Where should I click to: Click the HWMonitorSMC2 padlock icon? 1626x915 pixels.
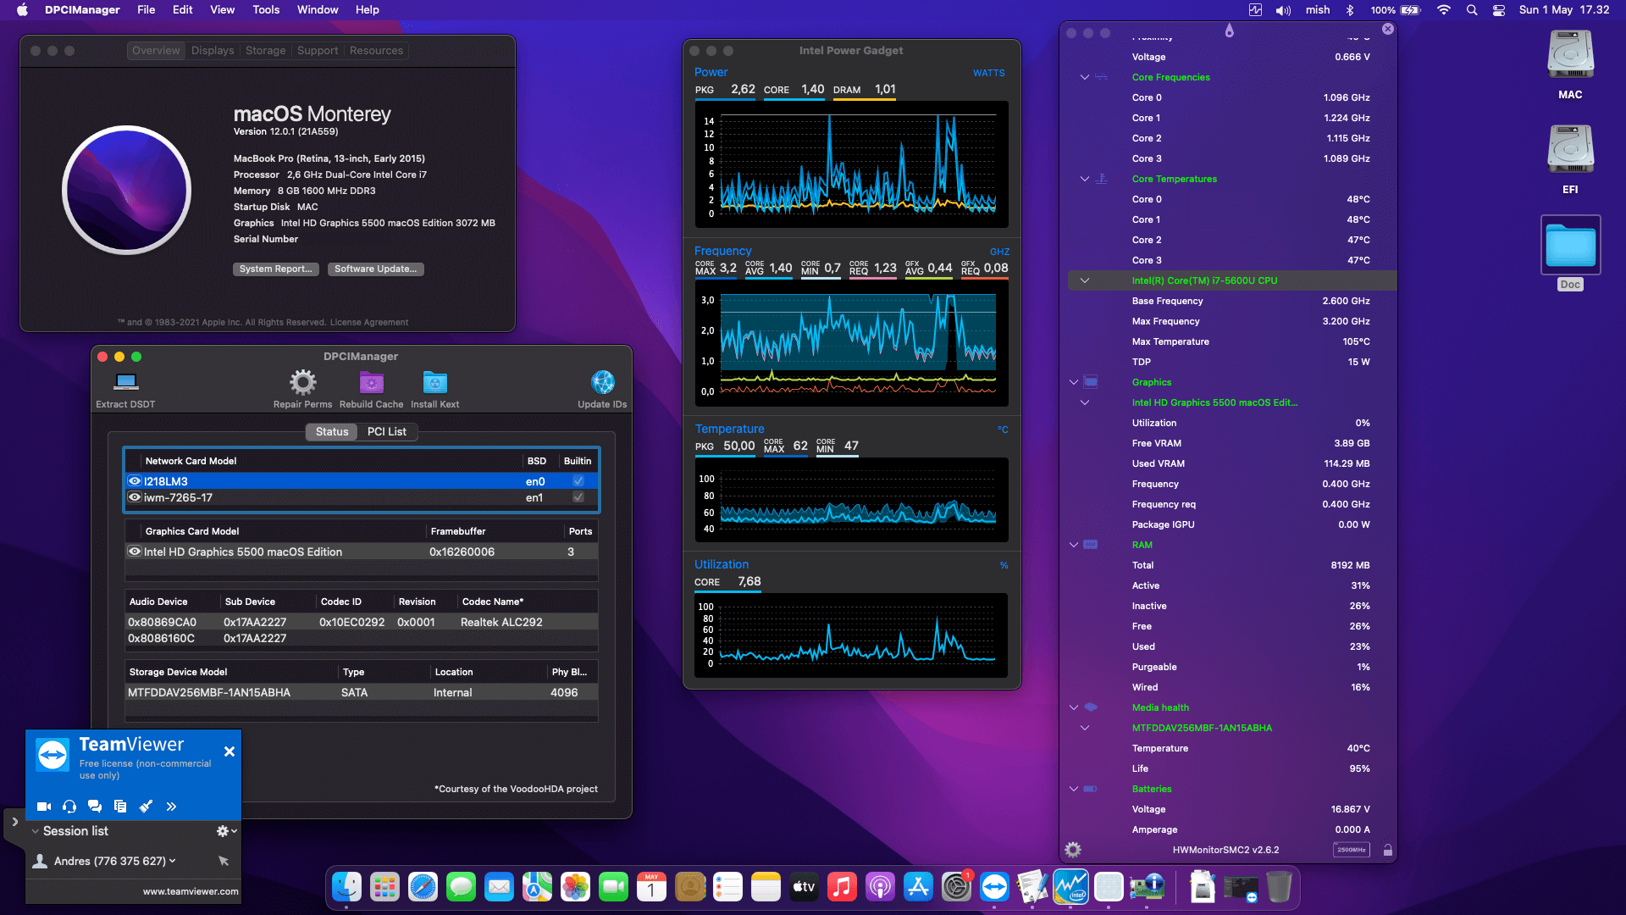tap(1387, 850)
